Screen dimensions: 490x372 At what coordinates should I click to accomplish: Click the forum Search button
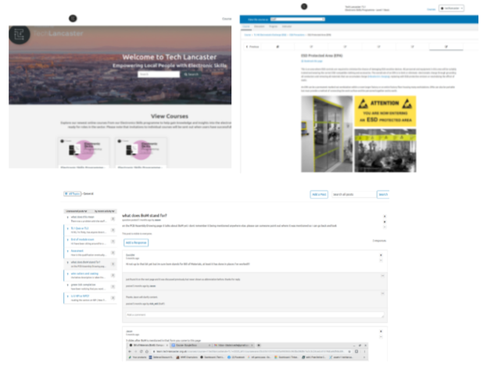point(383,195)
